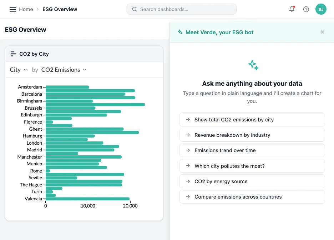Select 'CO2 by energy source' suggestion

(x=252, y=181)
